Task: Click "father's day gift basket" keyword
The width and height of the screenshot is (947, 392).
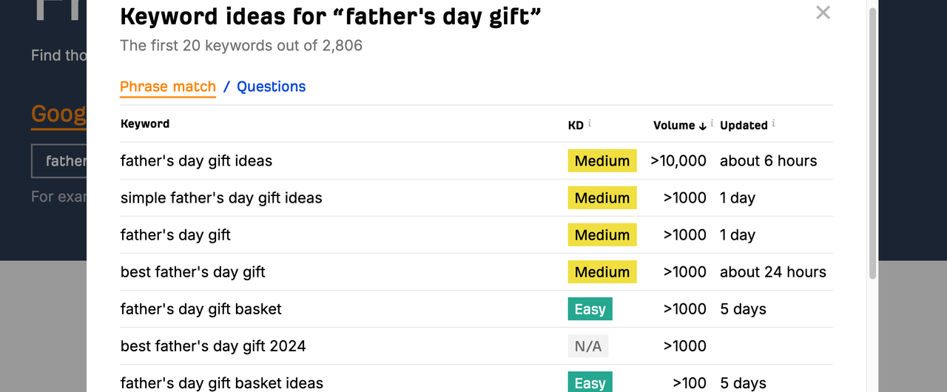Action: 200,309
